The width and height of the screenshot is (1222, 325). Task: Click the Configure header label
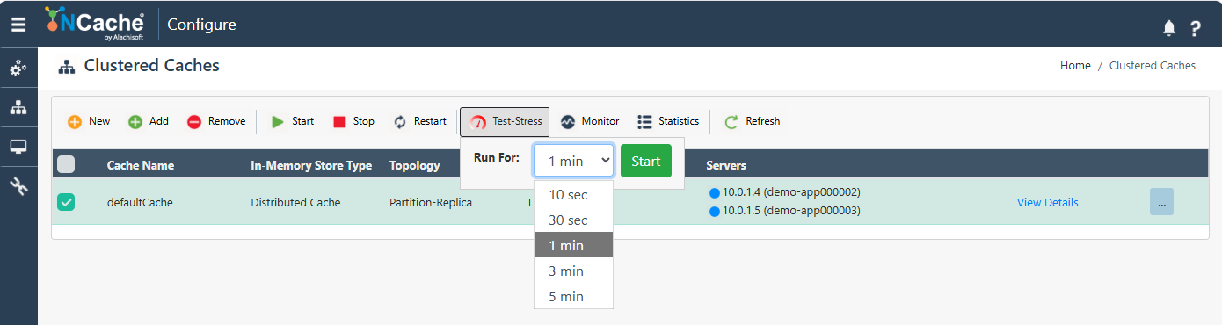201,25
